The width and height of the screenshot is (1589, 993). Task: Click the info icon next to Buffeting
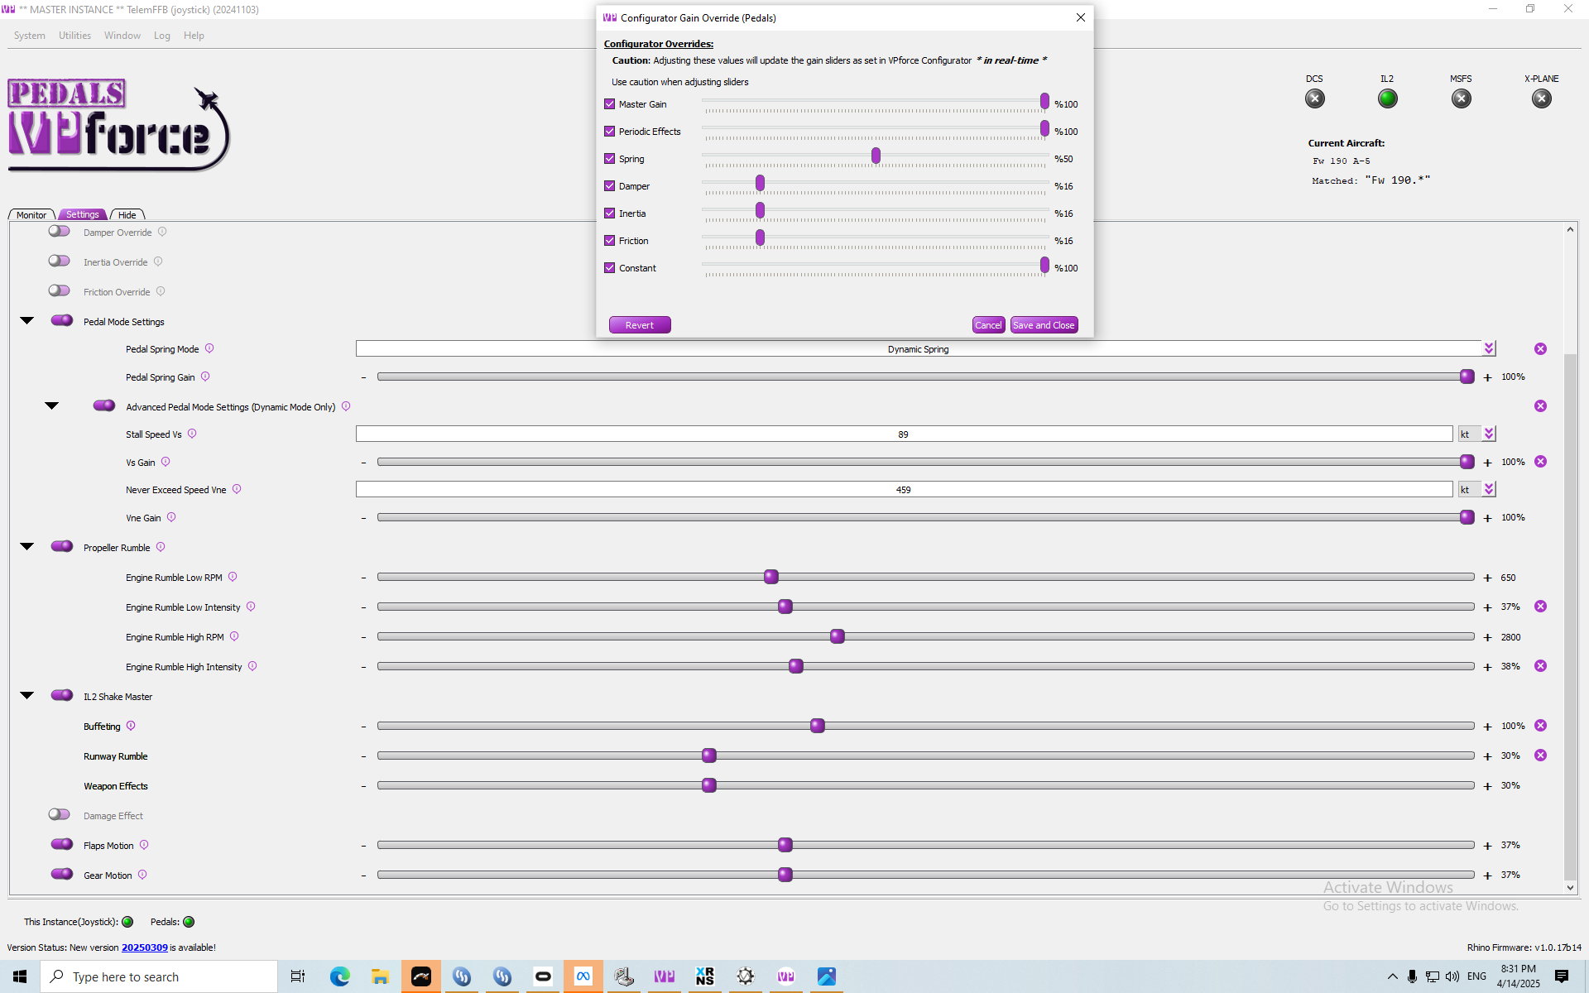pos(131,726)
